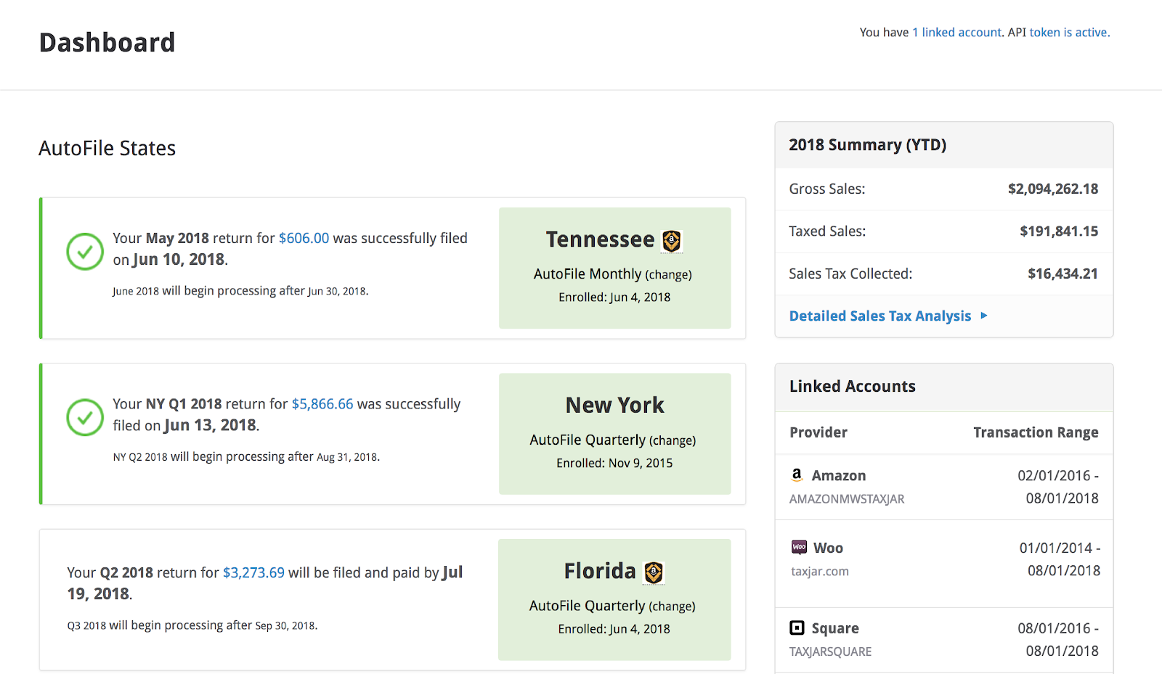The height and width of the screenshot is (674, 1162).
Task: Open the $5,866.66 New York return amount
Action: point(322,404)
